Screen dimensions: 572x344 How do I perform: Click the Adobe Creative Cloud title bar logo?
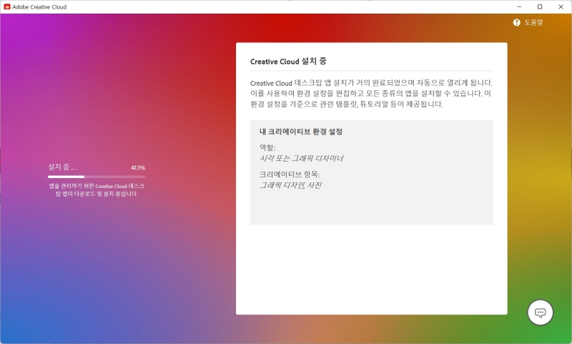(x=7, y=6)
